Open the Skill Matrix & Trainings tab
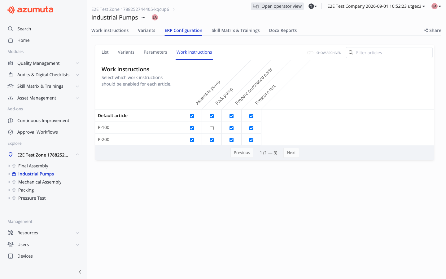Image resolution: width=446 pixels, height=279 pixels. pos(236,30)
